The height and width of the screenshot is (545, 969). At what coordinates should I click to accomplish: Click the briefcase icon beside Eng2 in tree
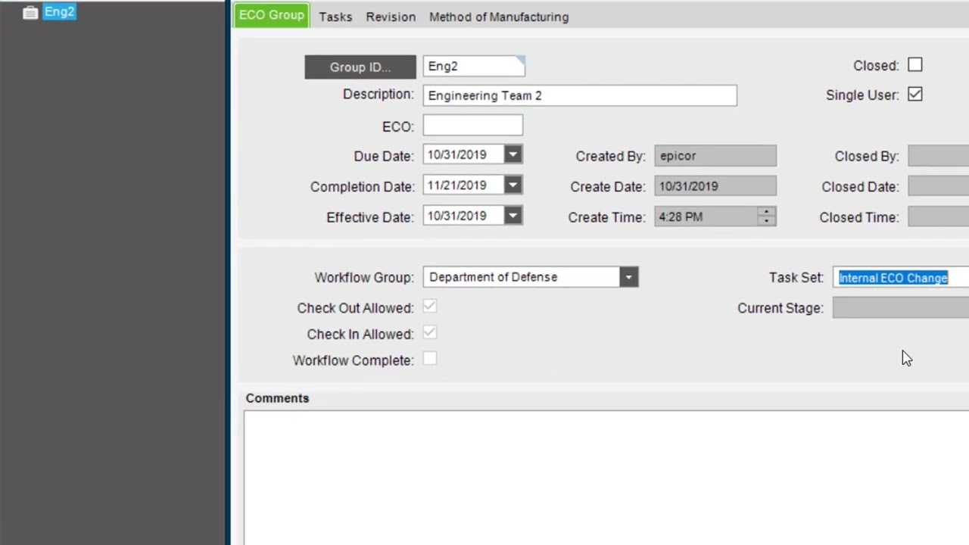(x=30, y=12)
